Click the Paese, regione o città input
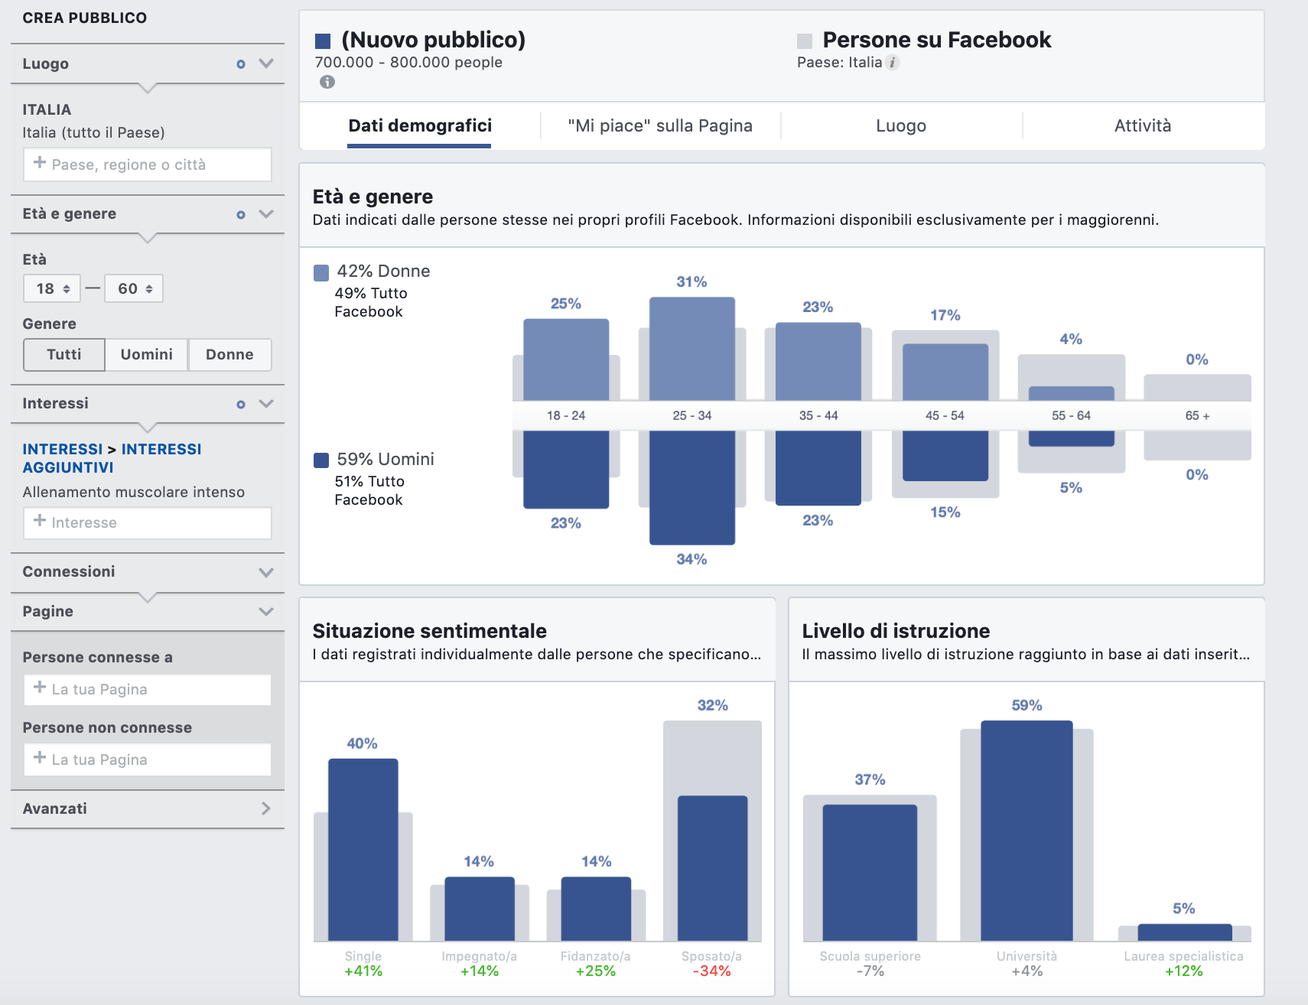Viewport: 1308px width, 1005px height. (148, 164)
